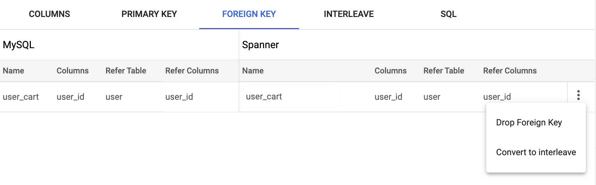Click the MySQL Columns header

click(73, 71)
